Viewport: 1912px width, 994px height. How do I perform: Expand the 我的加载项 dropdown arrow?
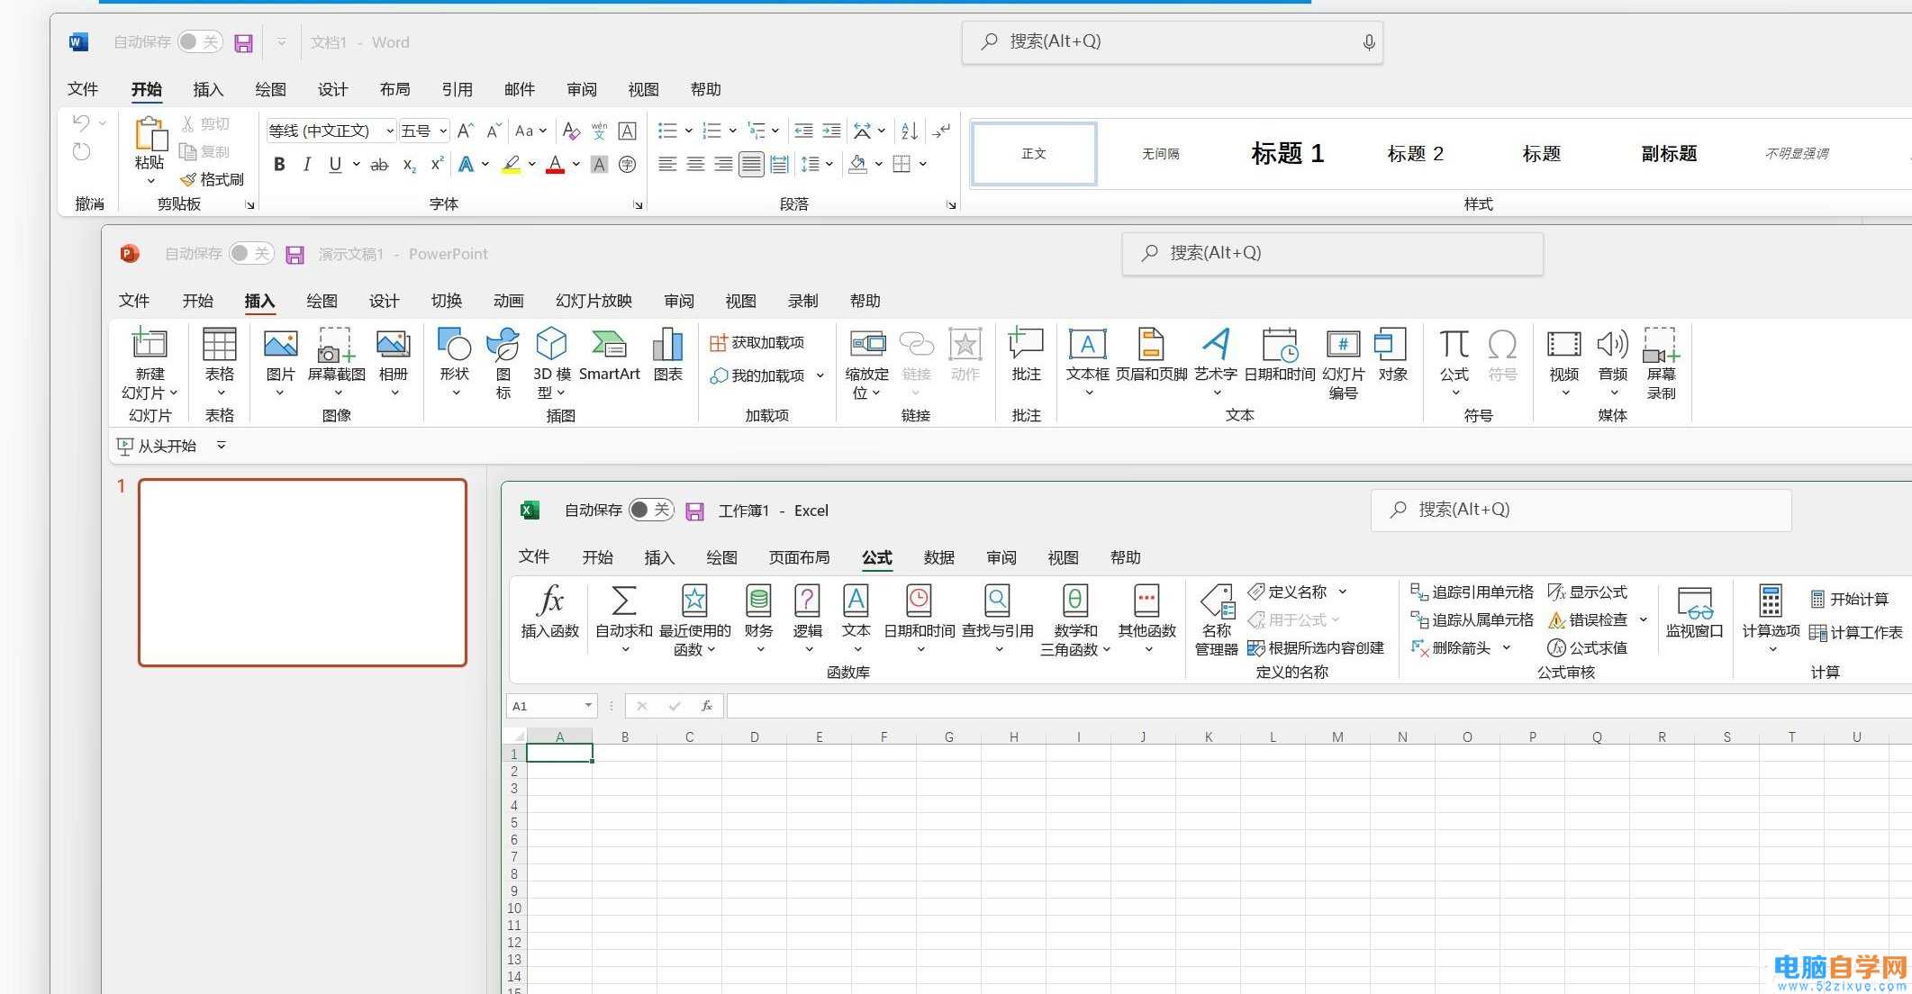coord(820,375)
